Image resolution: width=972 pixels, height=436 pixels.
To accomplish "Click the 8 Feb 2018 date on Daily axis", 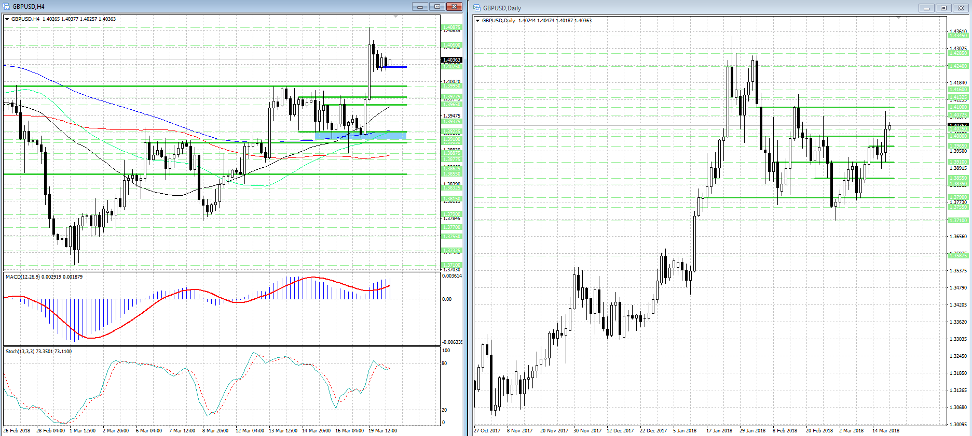I will pyautogui.click(x=785, y=431).
